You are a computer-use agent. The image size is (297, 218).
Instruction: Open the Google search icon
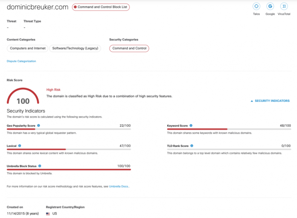point(270,7)
